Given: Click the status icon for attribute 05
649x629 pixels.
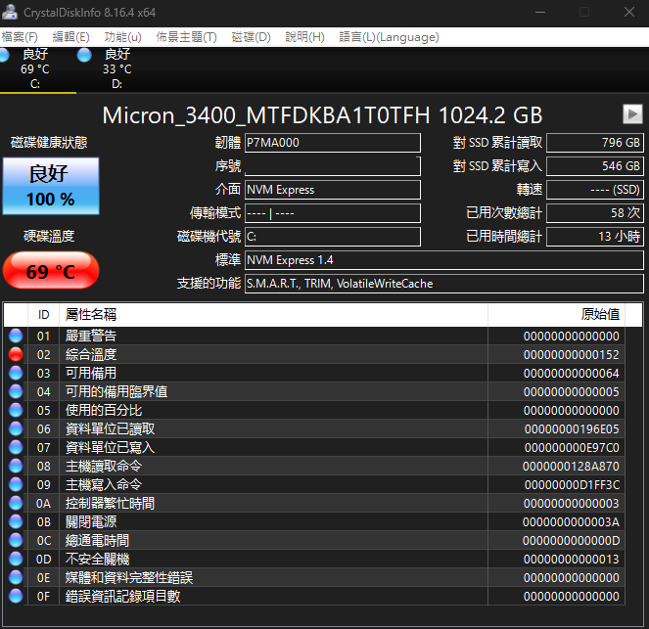Looking at the screenshot, I should pyautogui.click(x=16, y=410).
